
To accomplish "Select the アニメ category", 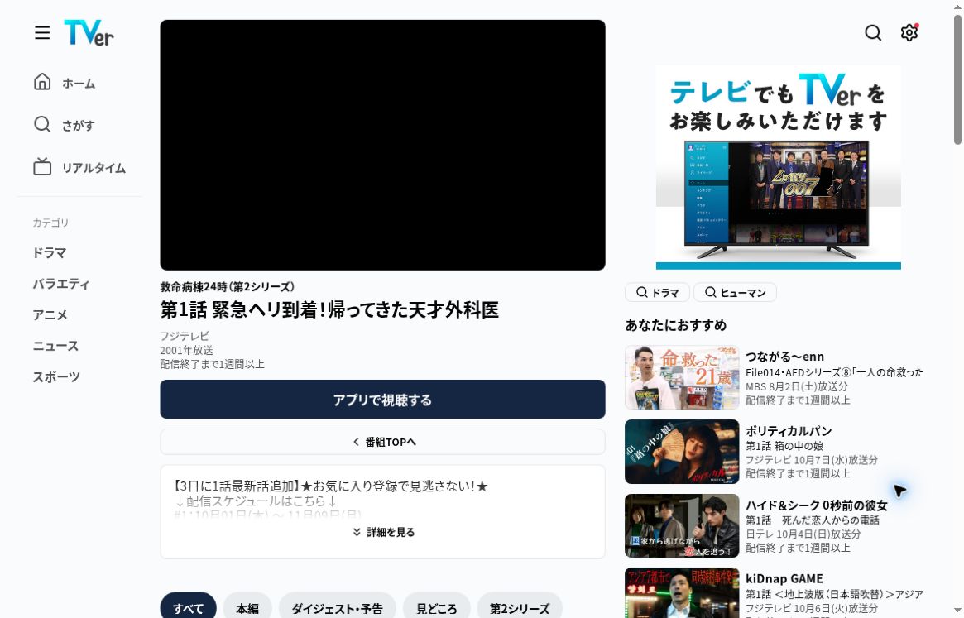I will [x=50, y=315].
